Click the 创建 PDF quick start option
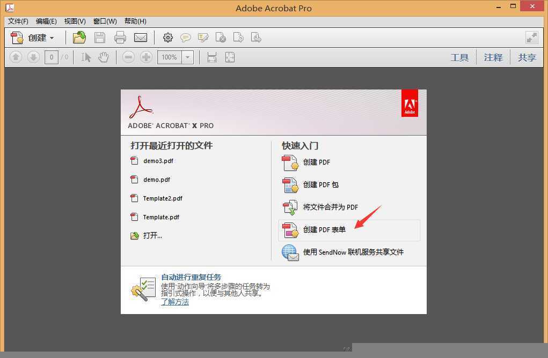Image resolution: width=548 pixels, height=358 pixels. pos(316,162)
